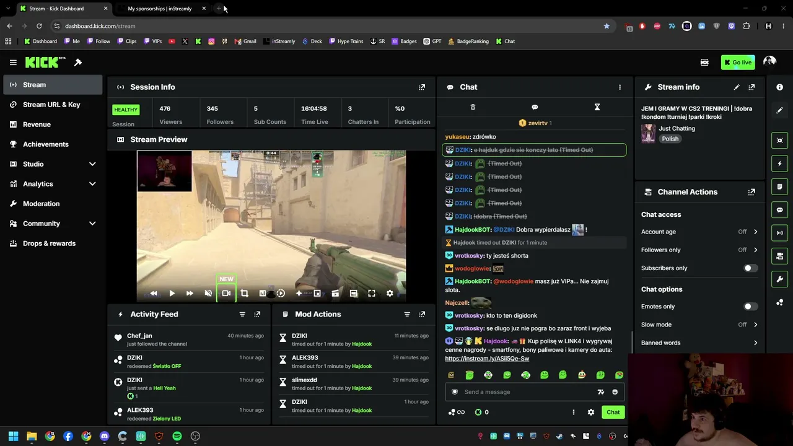Image resolution: width=793 pixels, height=446 pixels.
Task: Toggle Session Info broadcast widget in sidebar
Action: 779,233
